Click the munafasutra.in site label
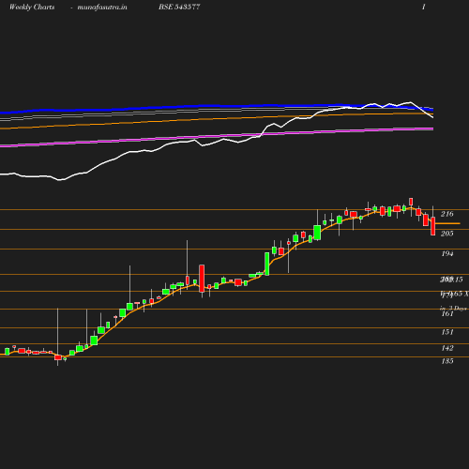 [x=102, y=8]
